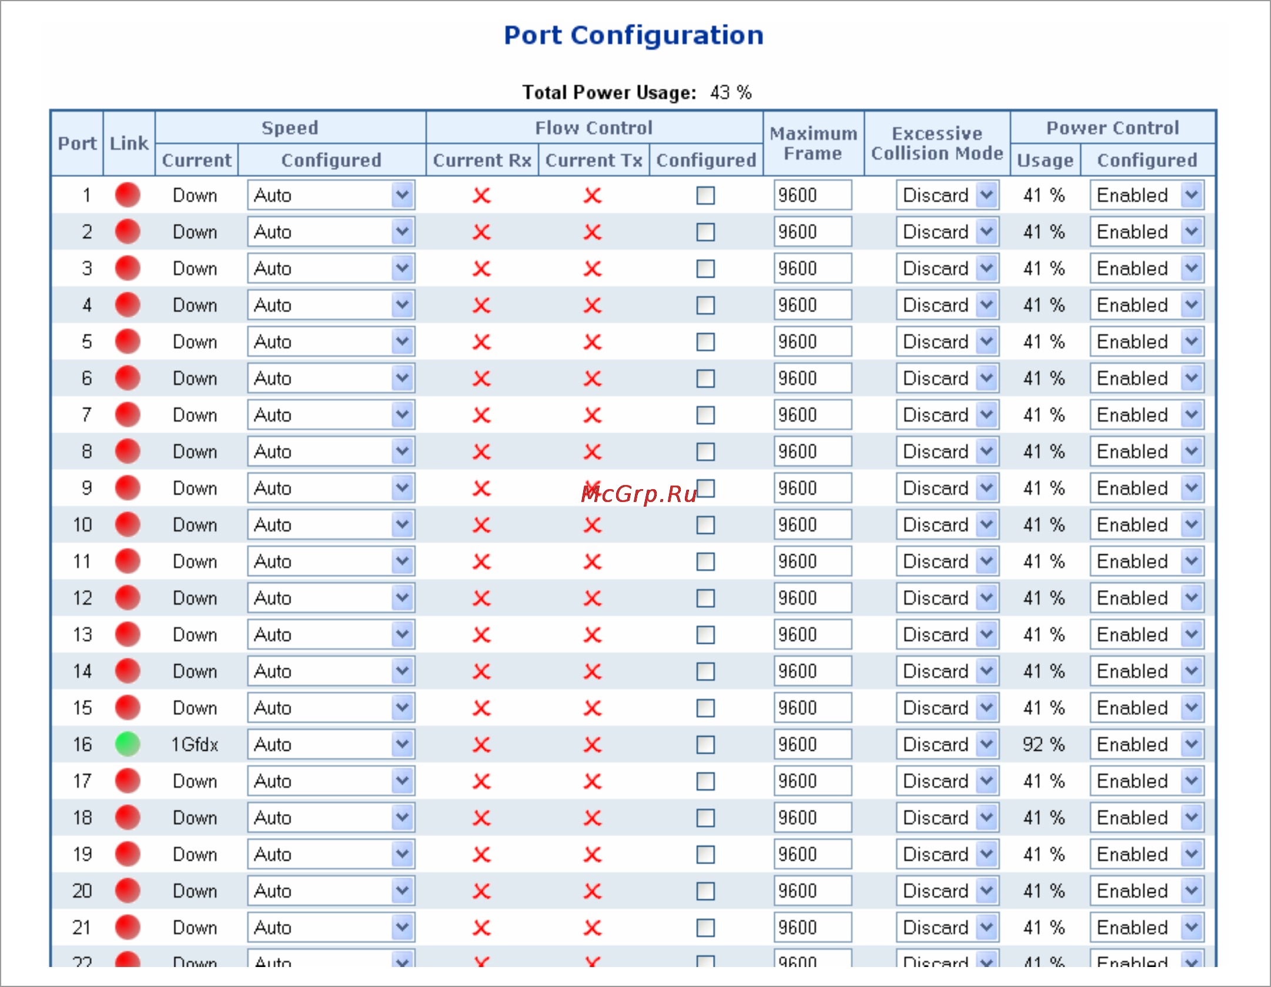Click the Maximum Frame field for port 10
The height and width of the screenshot is (987, 1271).
coord(812,524)
